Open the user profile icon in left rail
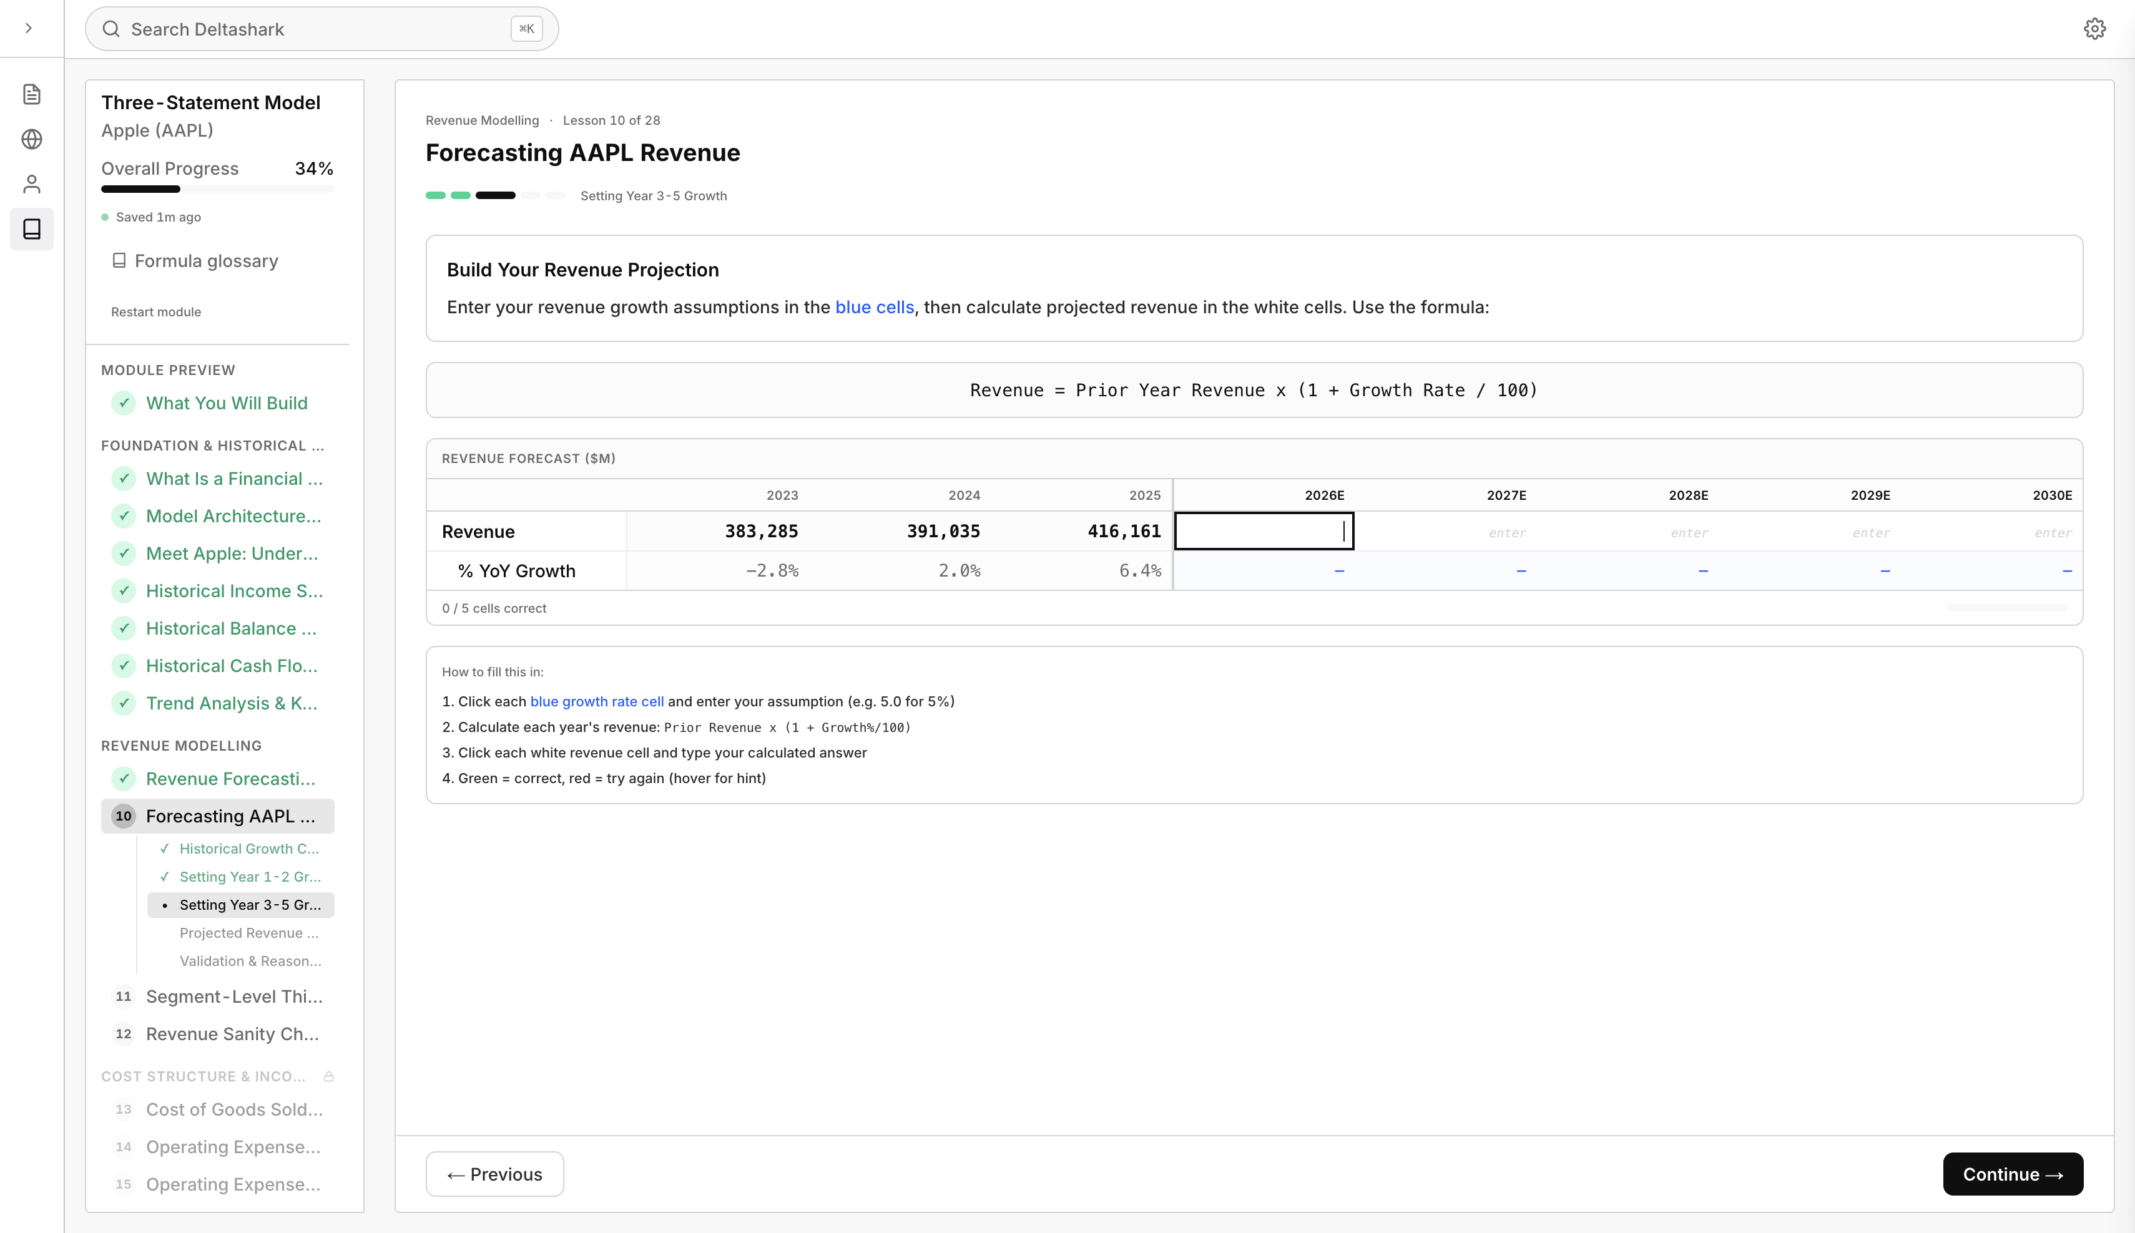The width and height of the screenshot is (2135, 1233). click(31, 183)
